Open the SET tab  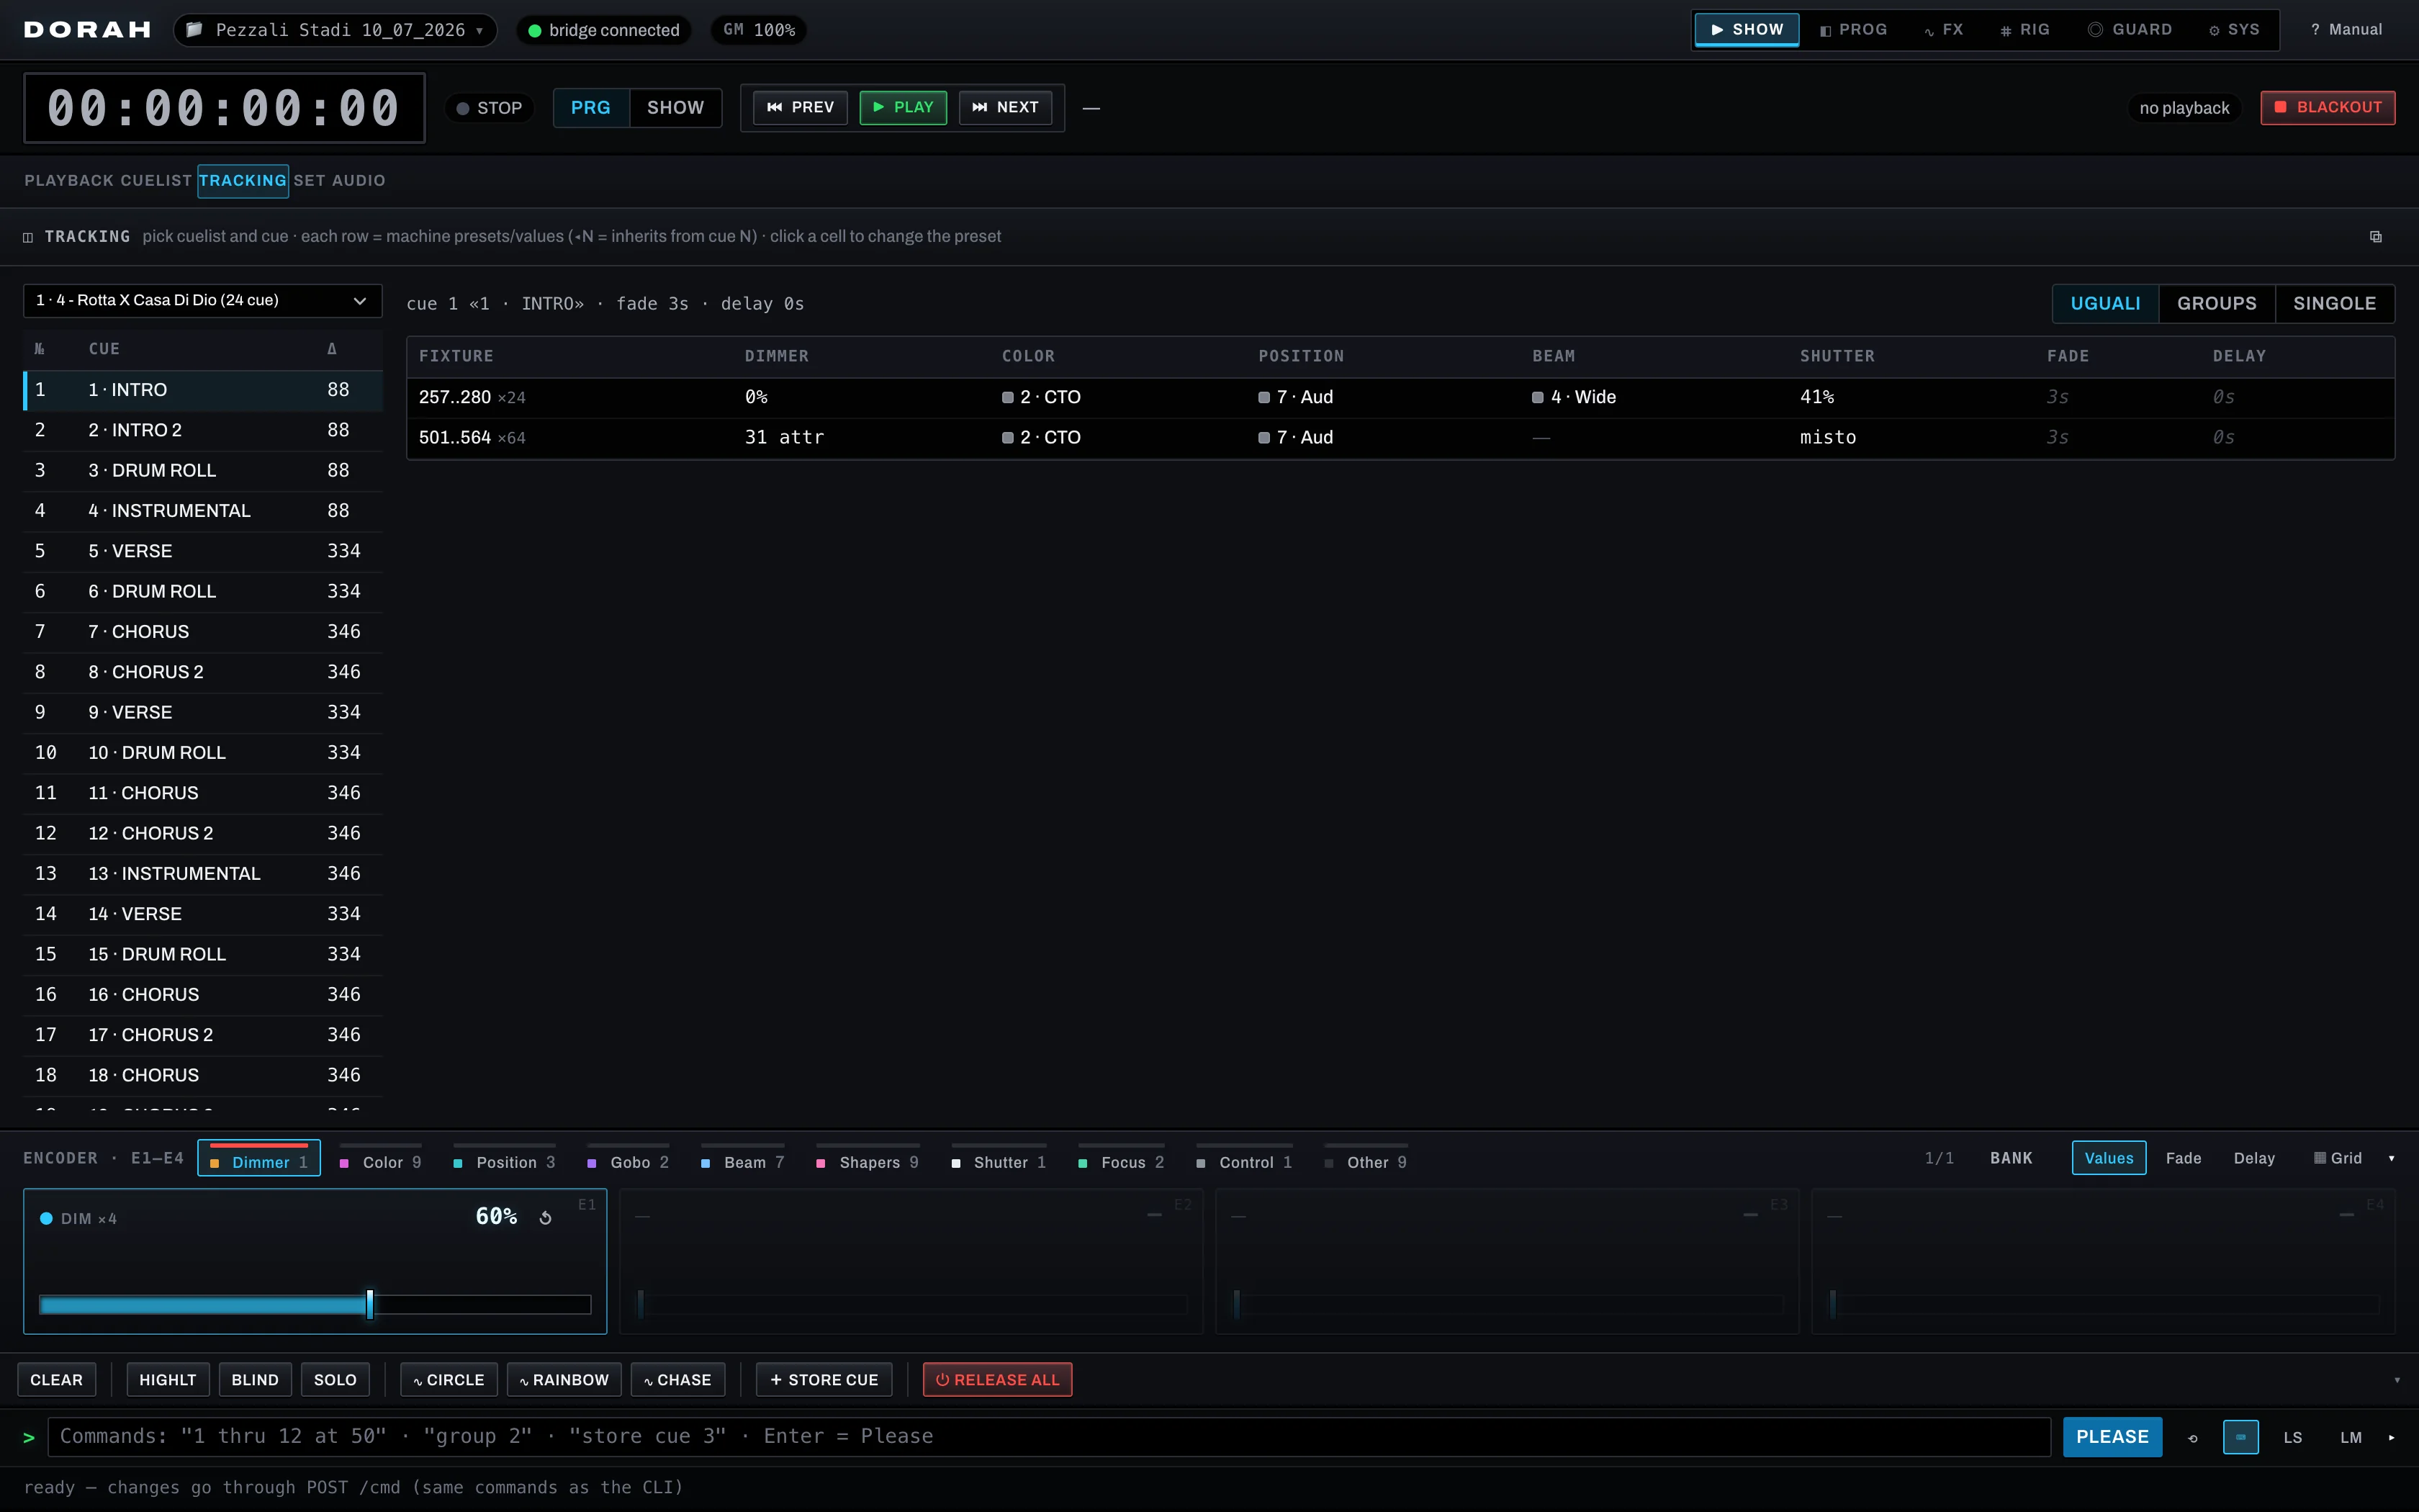pos(309,181)
